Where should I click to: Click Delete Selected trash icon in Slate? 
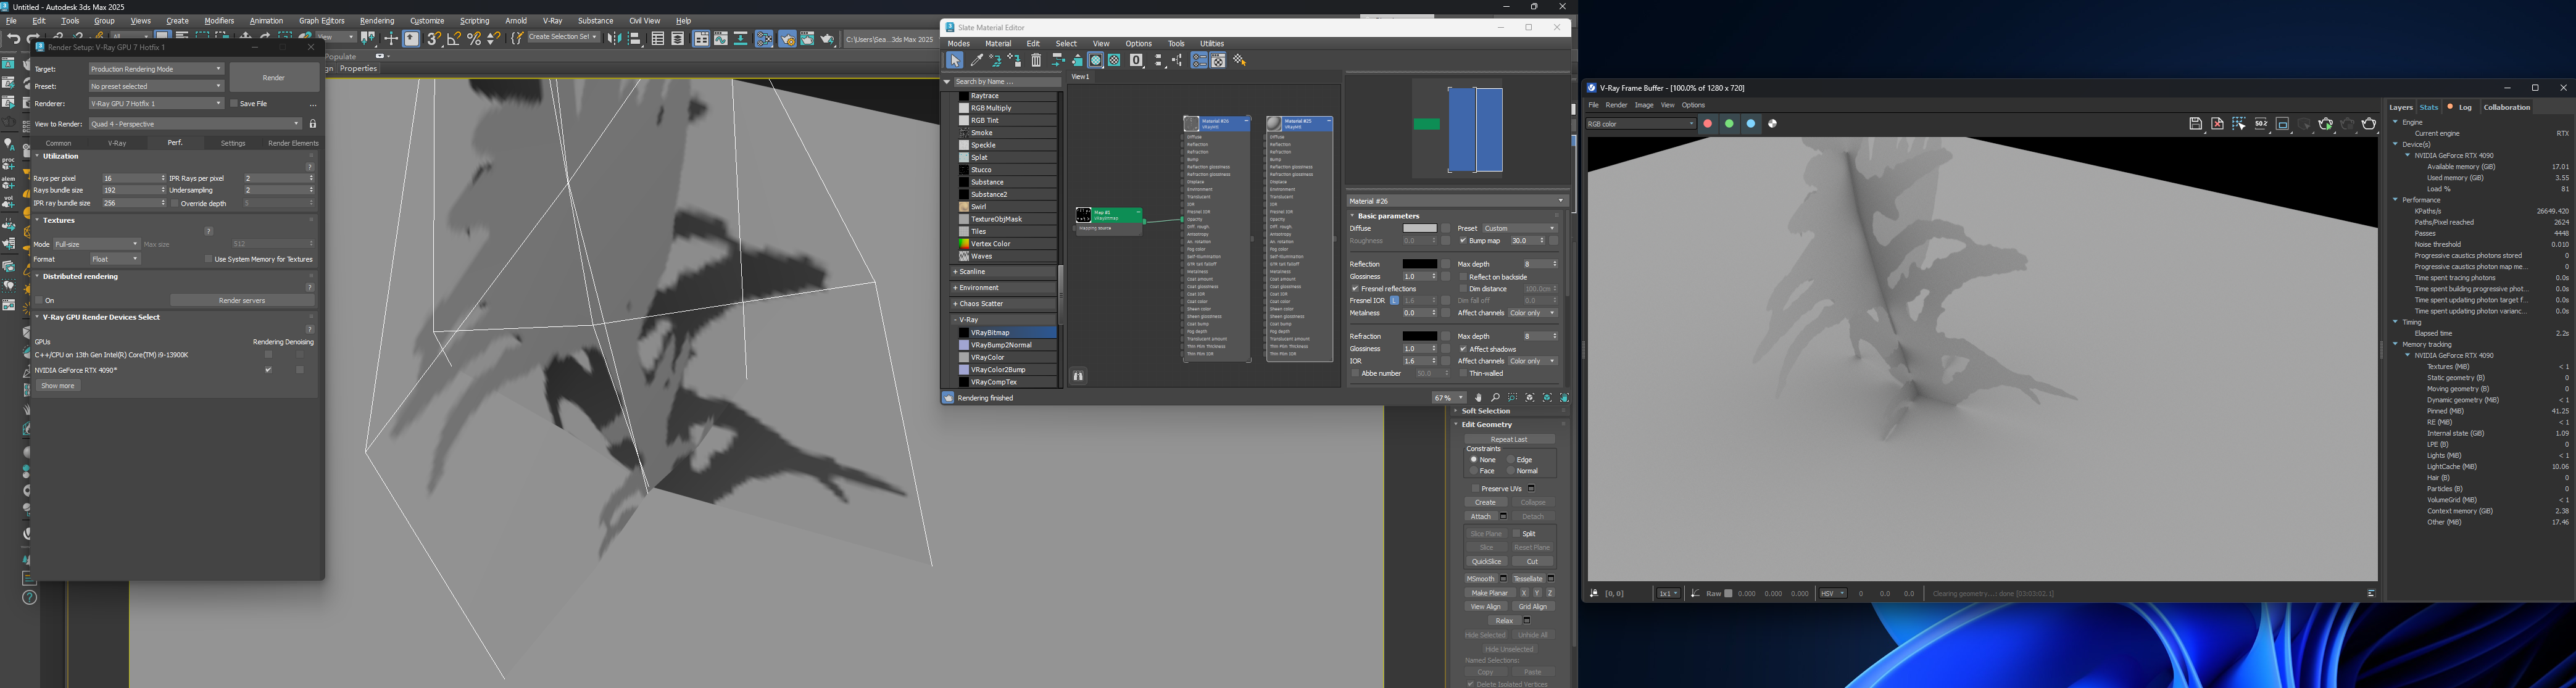1036,60
